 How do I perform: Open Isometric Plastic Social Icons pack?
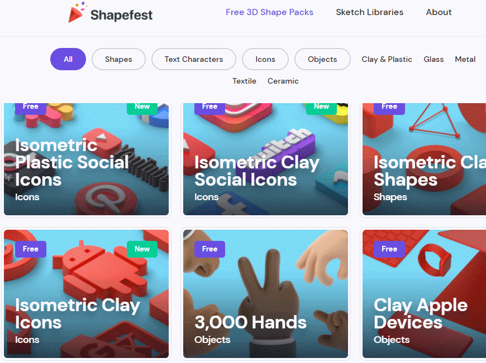[86, 159]
